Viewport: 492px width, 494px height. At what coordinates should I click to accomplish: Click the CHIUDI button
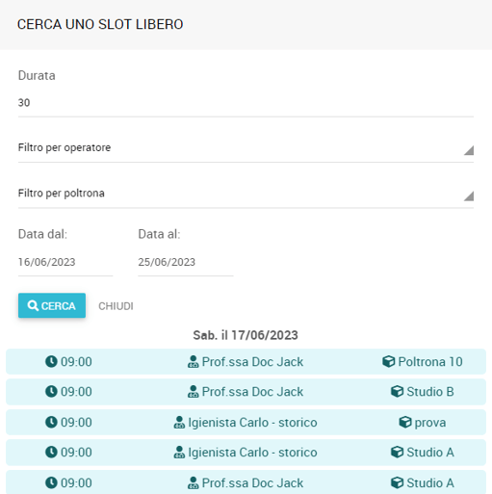click(116, 306)
